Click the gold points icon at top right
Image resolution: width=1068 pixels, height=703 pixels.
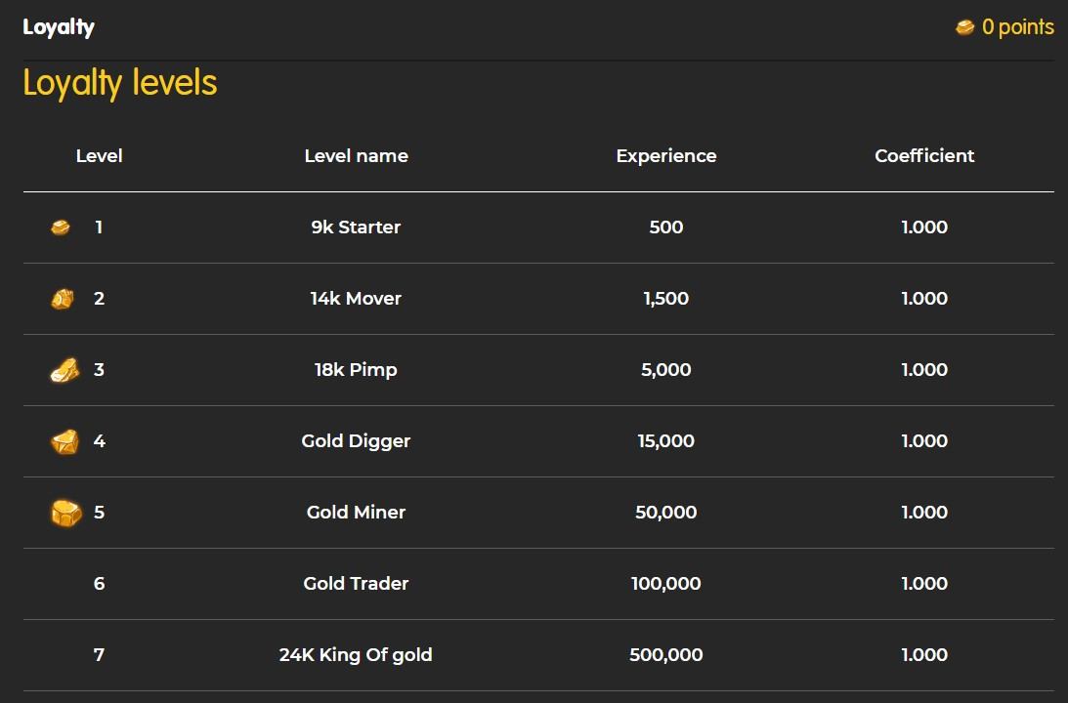coord(965,27)
